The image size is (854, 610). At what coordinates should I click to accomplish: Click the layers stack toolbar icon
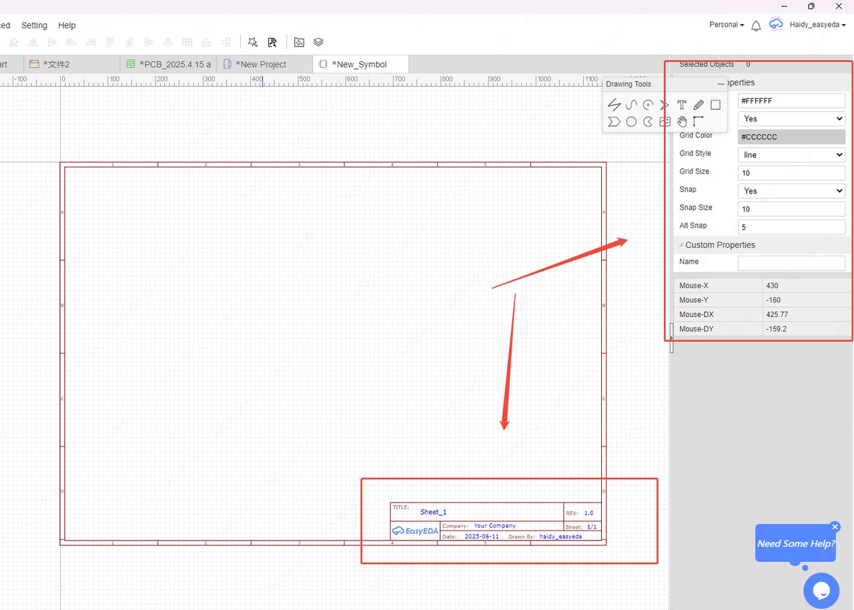click(318, 42)
